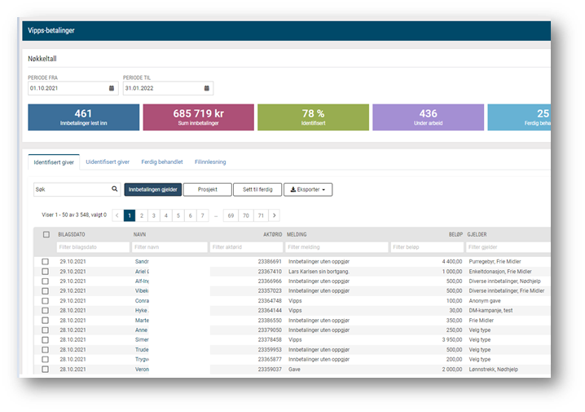Image resolution: width=585 pixels, height=412 pixels.
Task: Open donor link in row 23386550
Action: (x=142, y=321)
